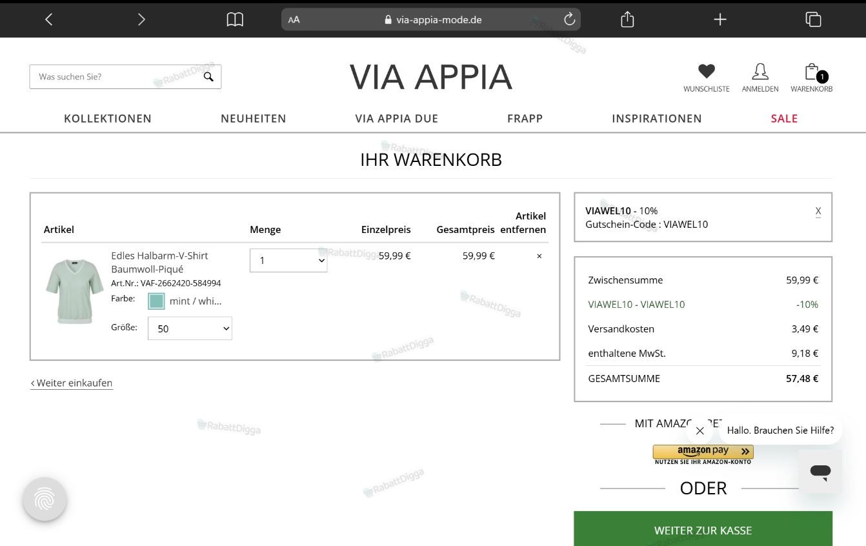Tap the AA reader view button
This screenshot has width=866, height=546.
[x=294, y=19]
